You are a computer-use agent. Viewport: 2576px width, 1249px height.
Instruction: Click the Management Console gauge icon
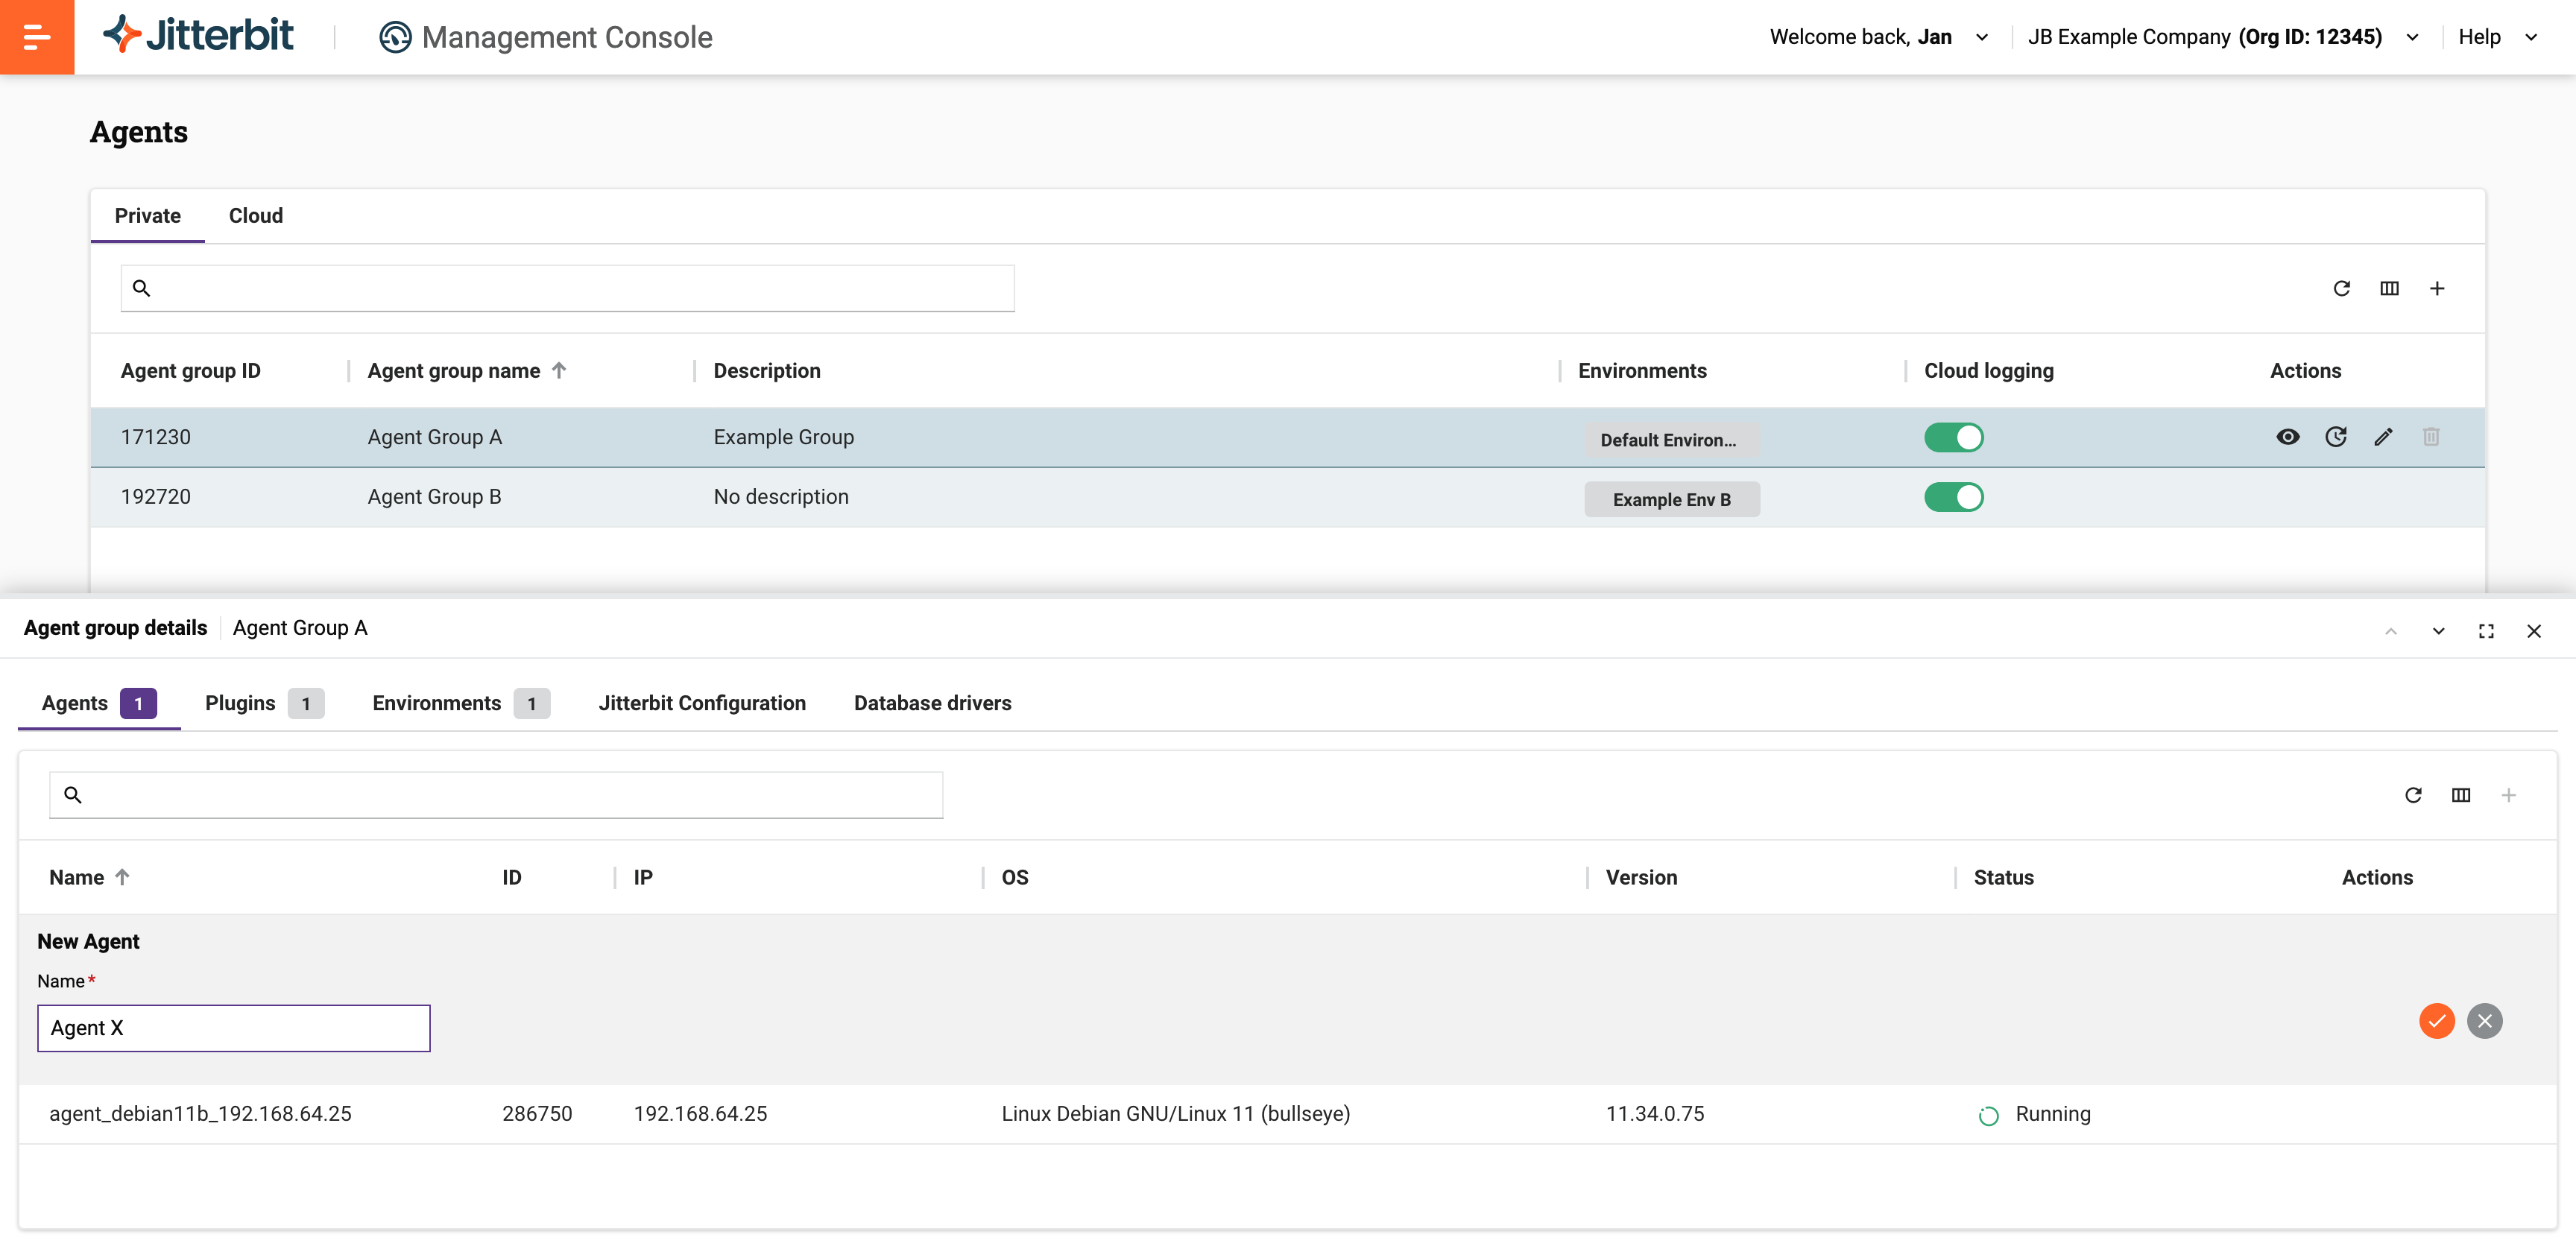coord(395,37)
